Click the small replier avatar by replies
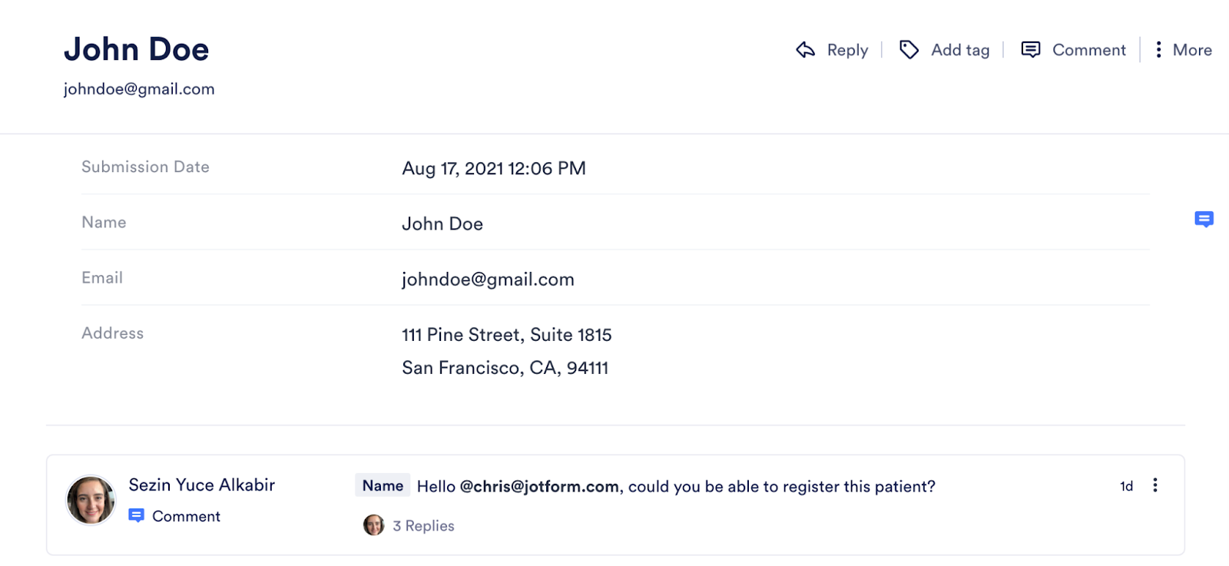 click(373, 525)
